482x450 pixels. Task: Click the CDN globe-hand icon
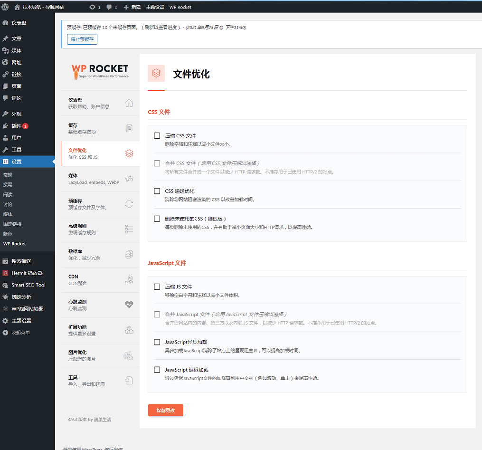[x=129, y=280]
